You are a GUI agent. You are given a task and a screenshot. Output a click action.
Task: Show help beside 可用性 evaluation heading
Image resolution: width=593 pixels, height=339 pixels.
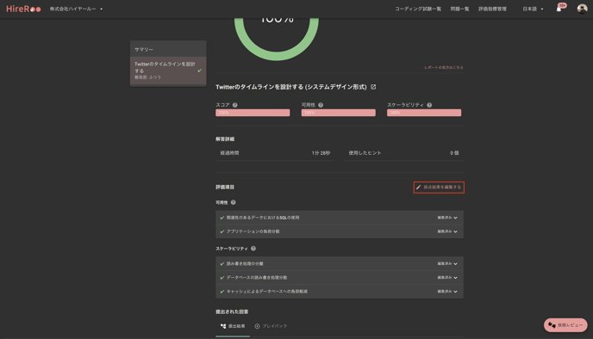point(234,202)
